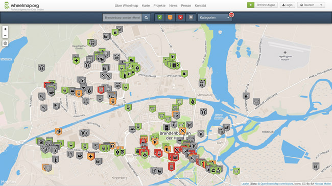Toggle the orange partially accessible filter
Screen dimensions: 332x186
(x=170, y=17)
